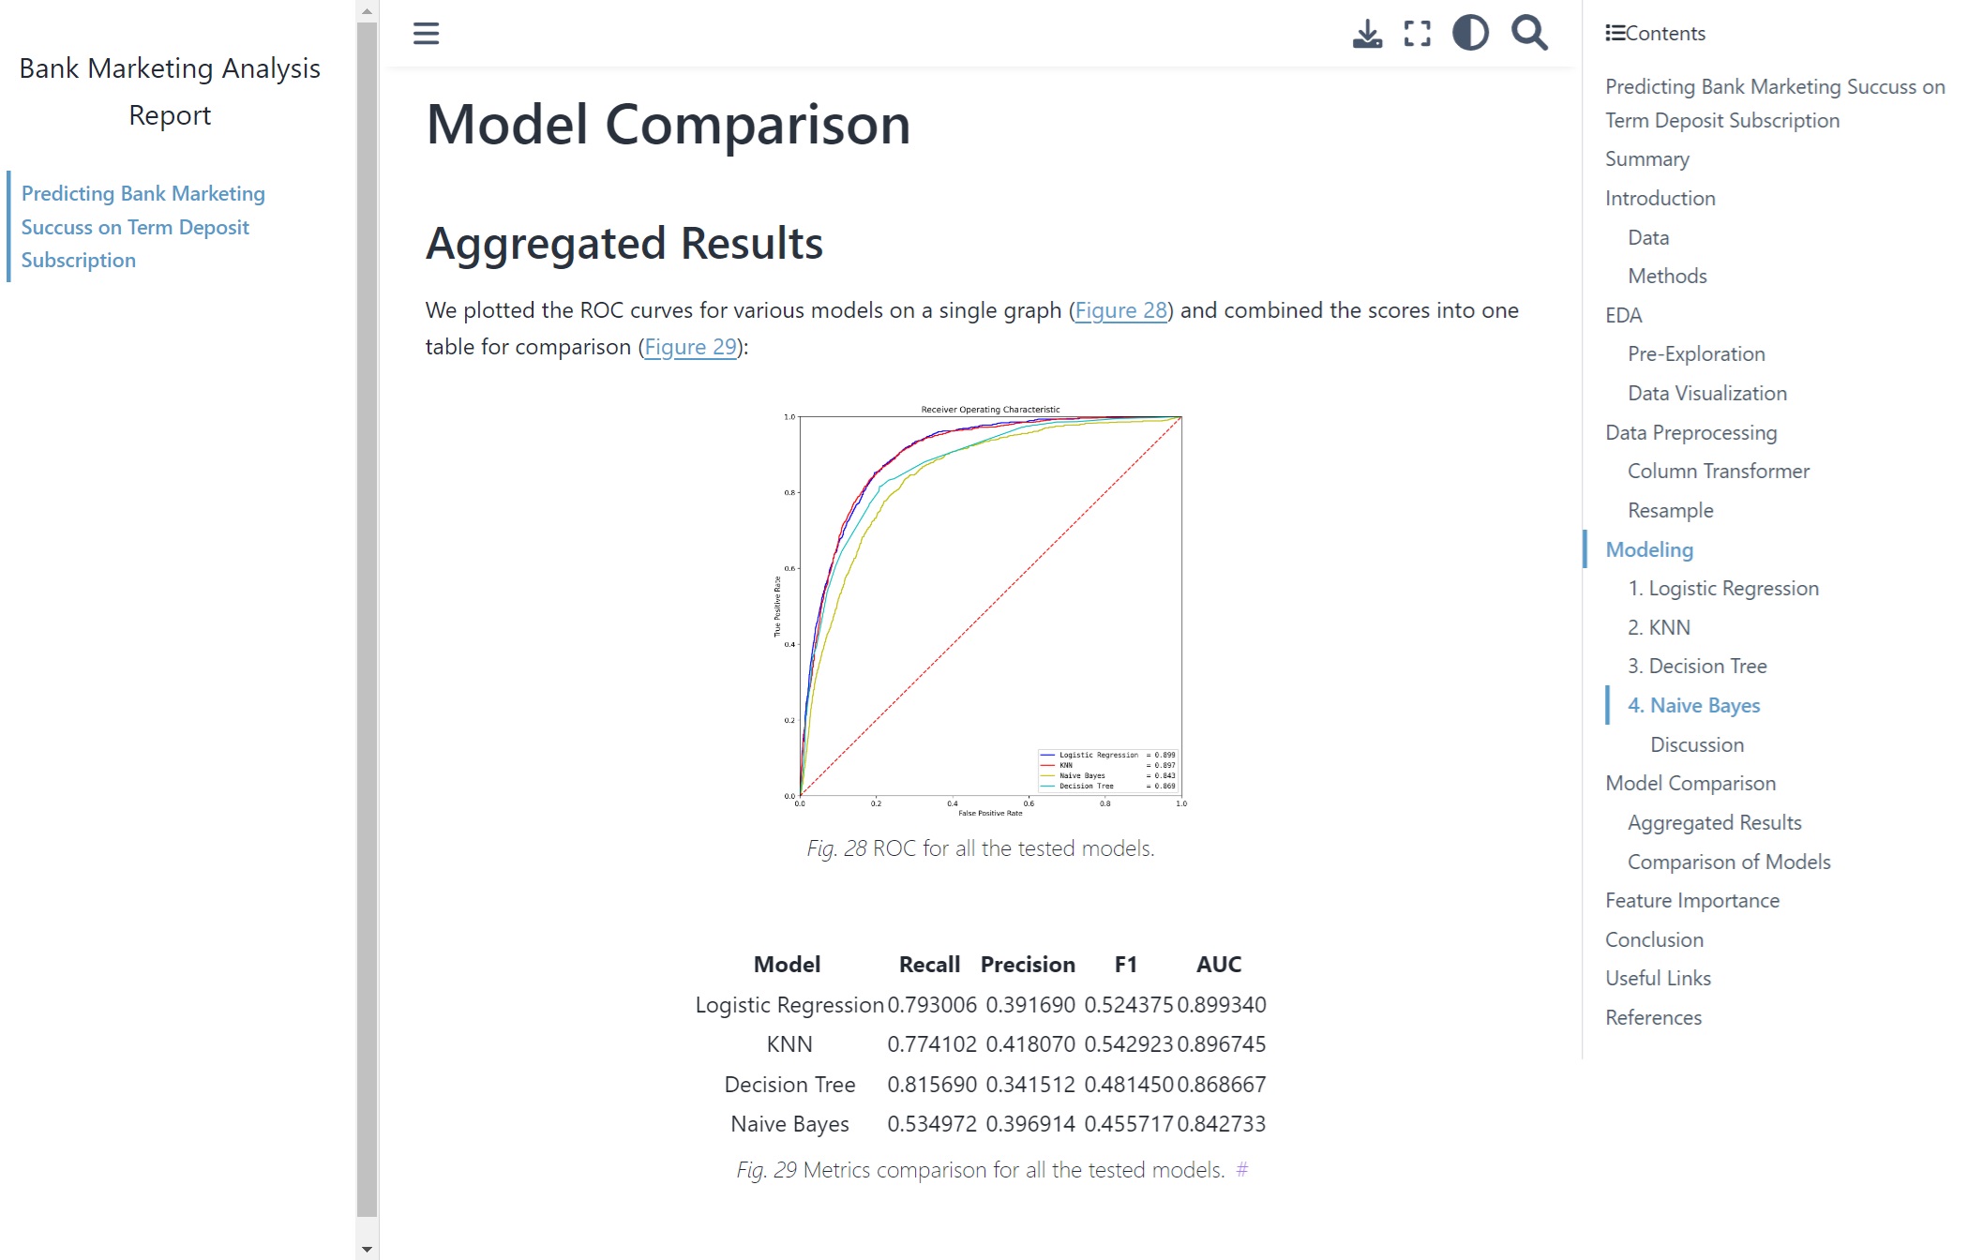This screenshot has height=1260, width=1983.
Task: Open Predicting Bank Marketing Succuss sidebar link
Action: 143,227
